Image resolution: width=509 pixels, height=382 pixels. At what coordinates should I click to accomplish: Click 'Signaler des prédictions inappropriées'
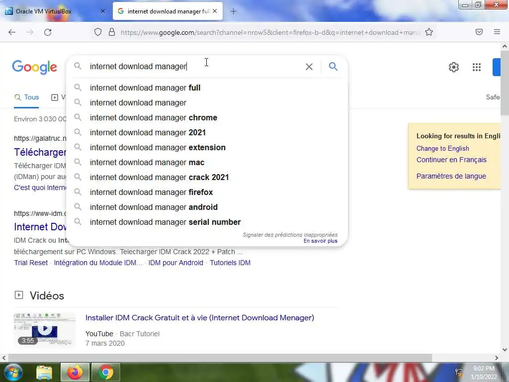(x=290, y=235)
